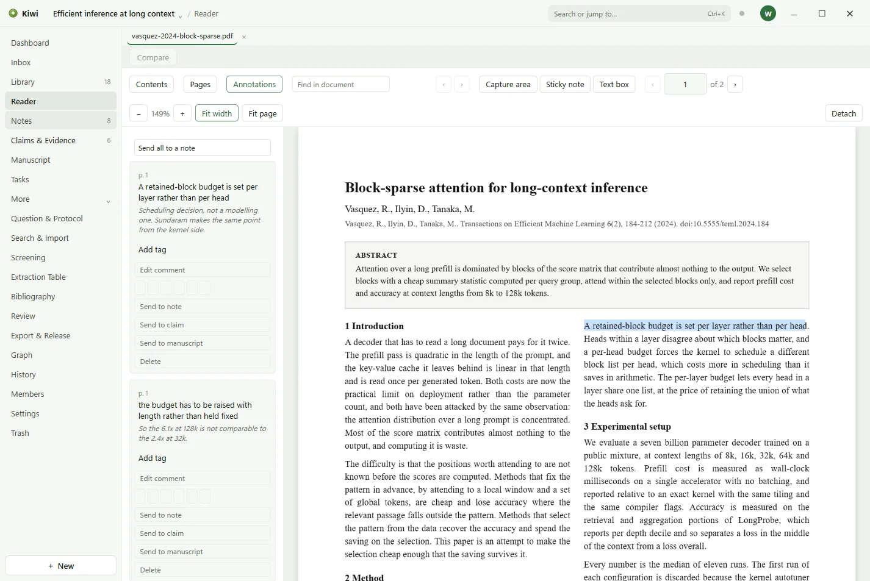Viewport: 870px width, 581px height.
Task: Zoom in with the plus button
Action: click(x=182, y=113)
